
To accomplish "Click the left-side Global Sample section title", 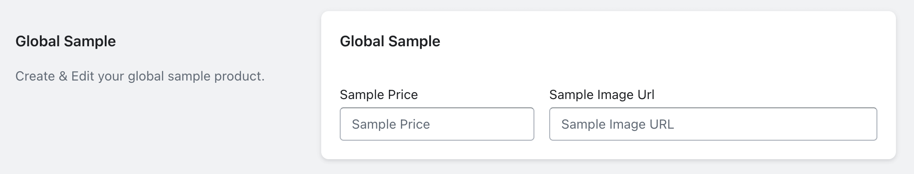I will [65, 41].
